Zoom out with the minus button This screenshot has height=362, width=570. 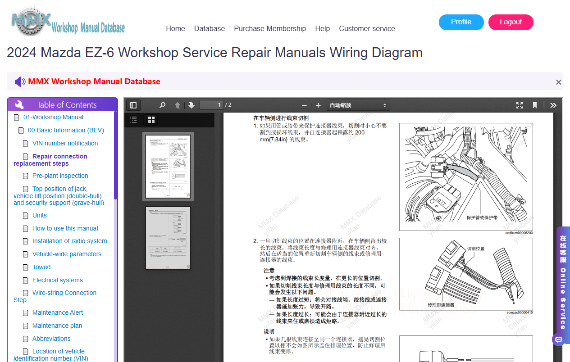coord(304,105)
